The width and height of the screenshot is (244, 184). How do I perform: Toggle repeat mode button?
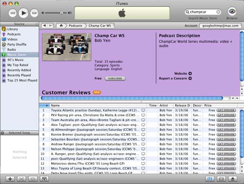tap(33, 179)
